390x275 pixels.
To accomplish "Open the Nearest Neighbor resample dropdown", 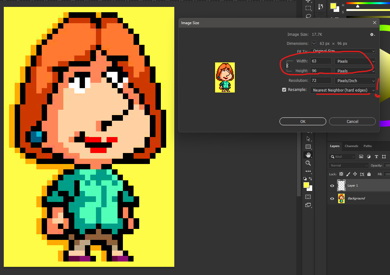I will pyautogui.click(x=343, y=90).
